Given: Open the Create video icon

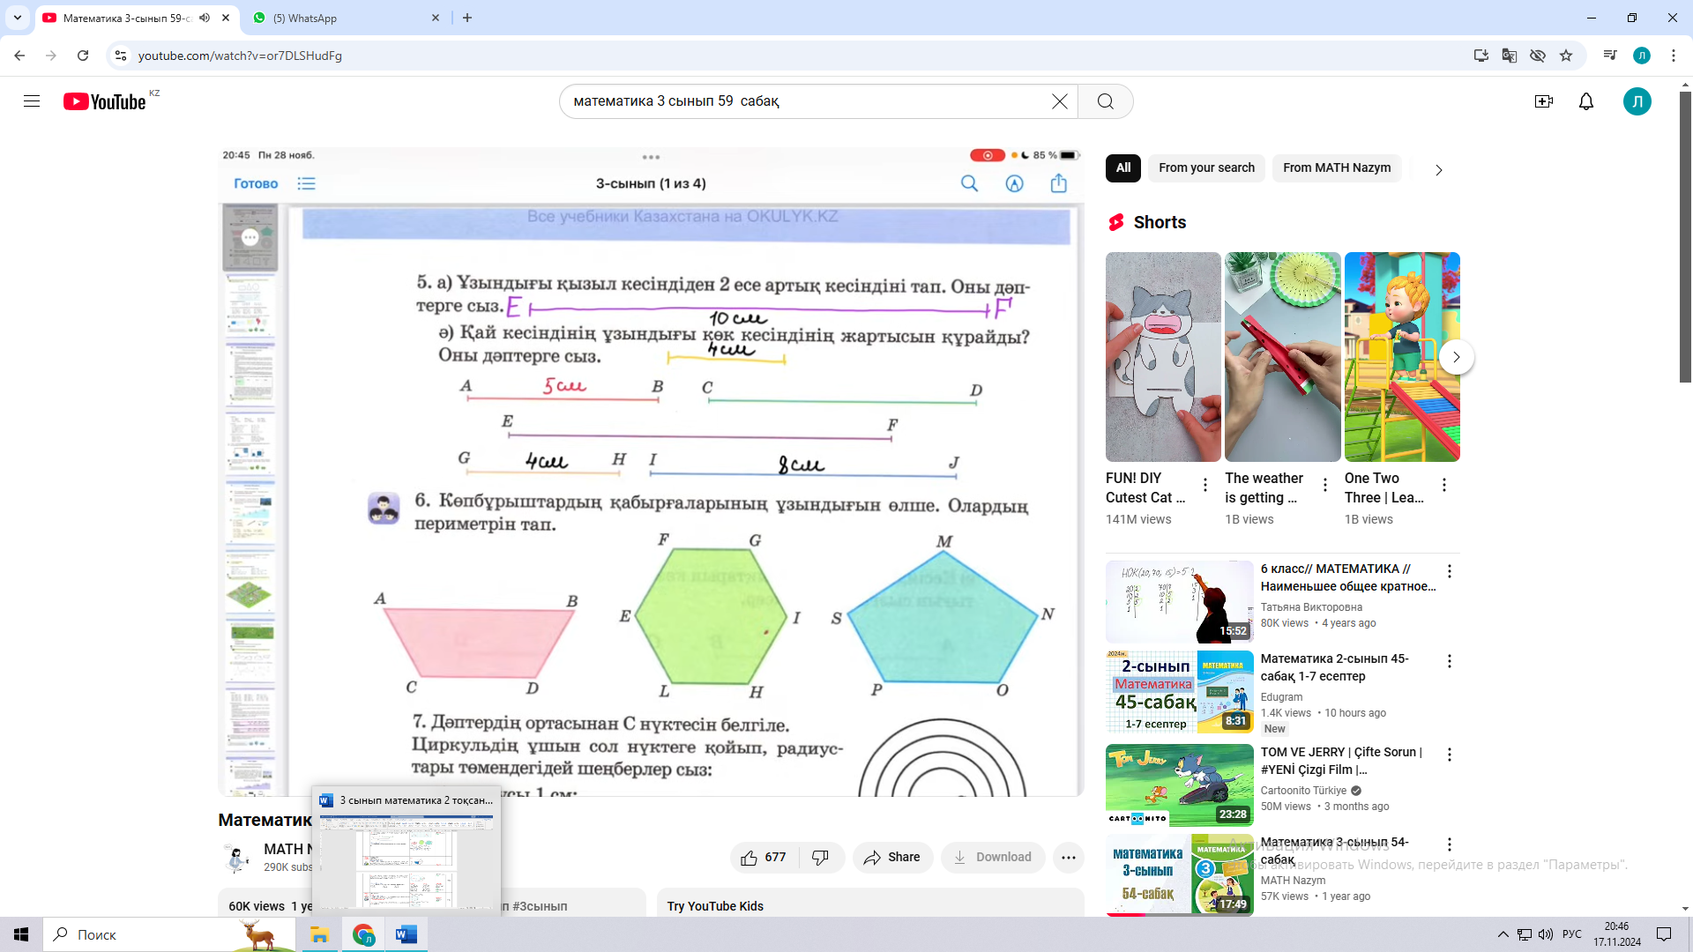Looking at the screenshot, I should coord(1543,101).
